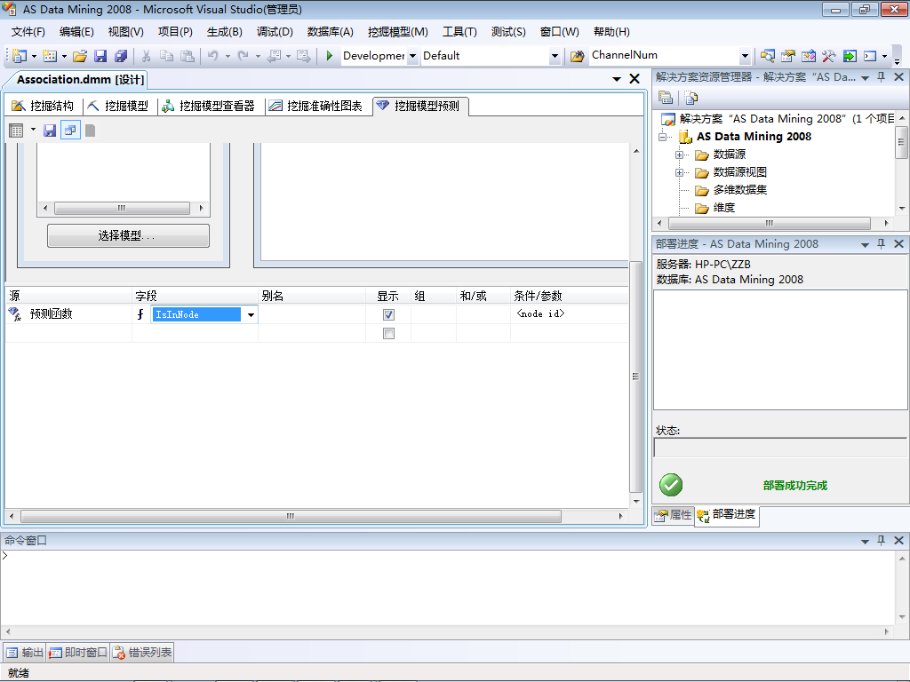The width and height of the screenshot is (910, 682).
Task: Open Solution Explorer from toolbar icon
Action: (x=767, y=56)
